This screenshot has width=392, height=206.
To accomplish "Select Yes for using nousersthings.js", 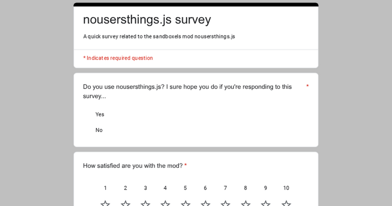I will [x=100, y=114].
